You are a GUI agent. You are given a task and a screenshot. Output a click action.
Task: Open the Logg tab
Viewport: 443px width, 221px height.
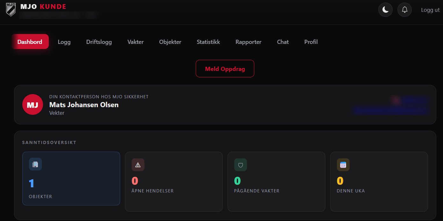tap(64, 42)
